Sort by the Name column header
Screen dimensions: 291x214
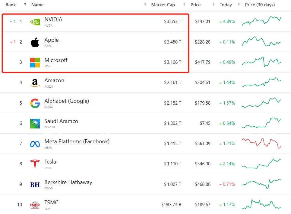point(37,5)
